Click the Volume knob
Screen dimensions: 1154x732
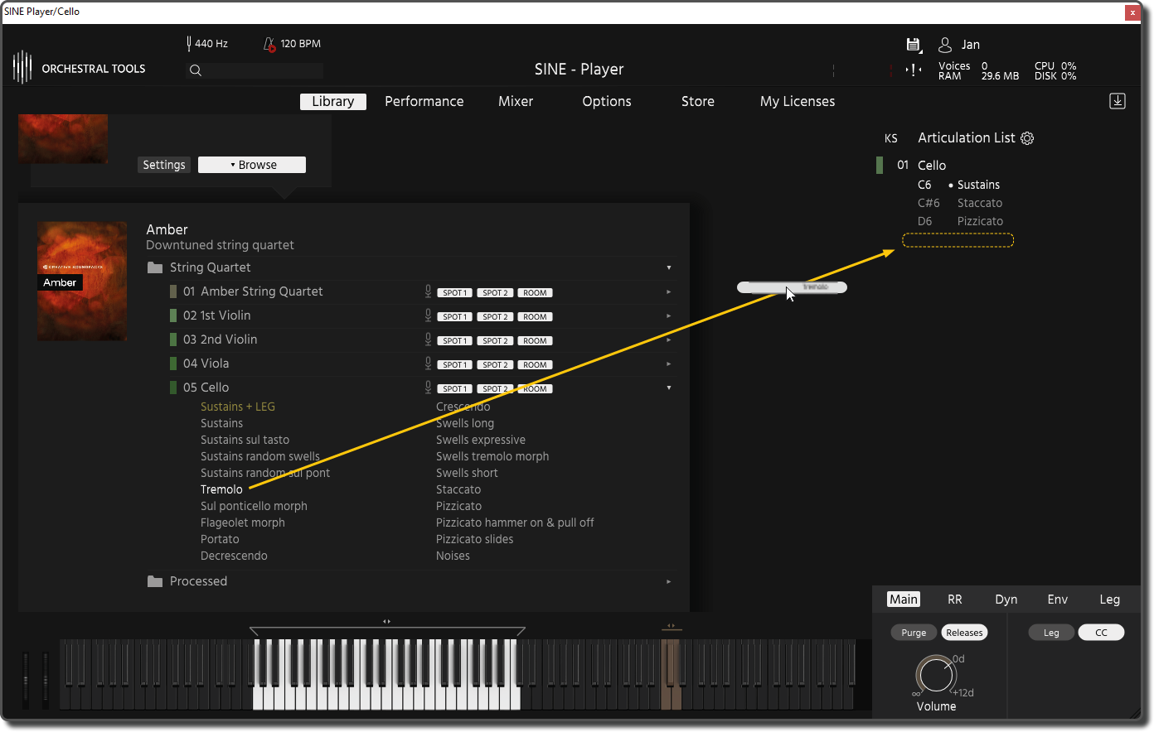click(936, 676)
